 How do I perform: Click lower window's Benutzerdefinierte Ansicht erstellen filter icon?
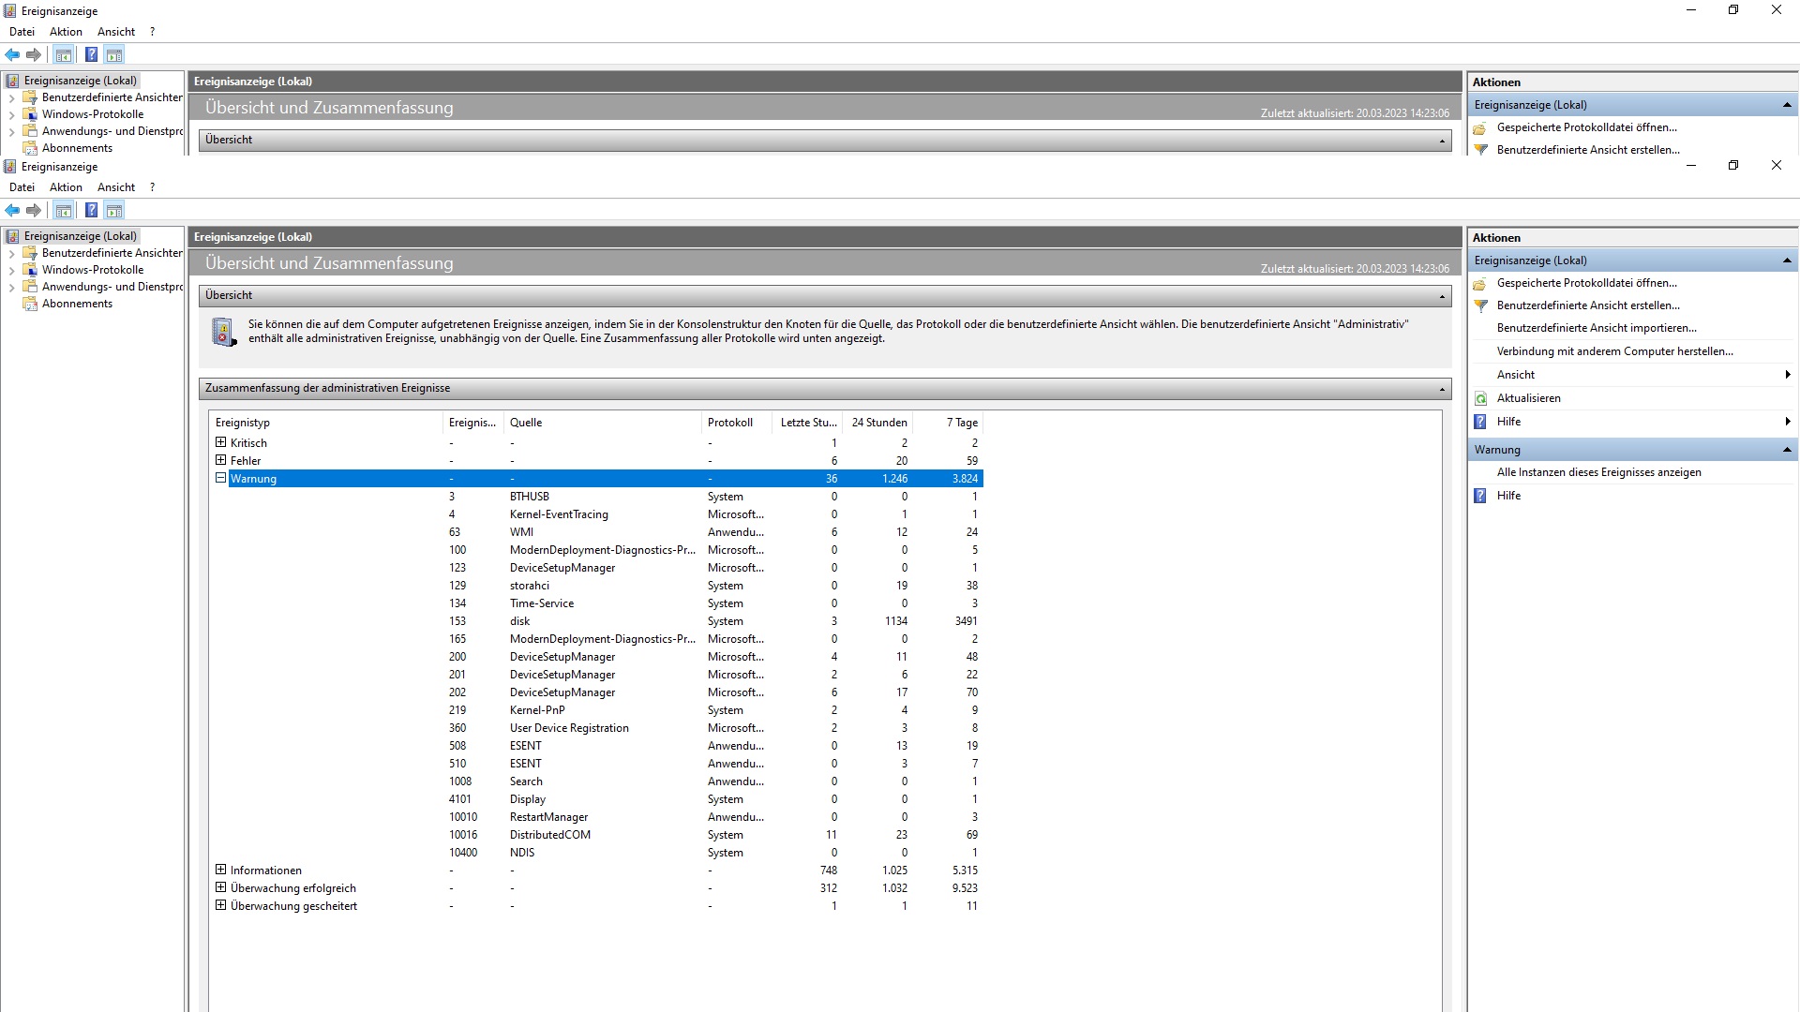[x=1481, y=305]
